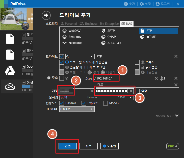Select the OneDrive W: cloud icon
The image size is (184, 158).
coord(10,87)
